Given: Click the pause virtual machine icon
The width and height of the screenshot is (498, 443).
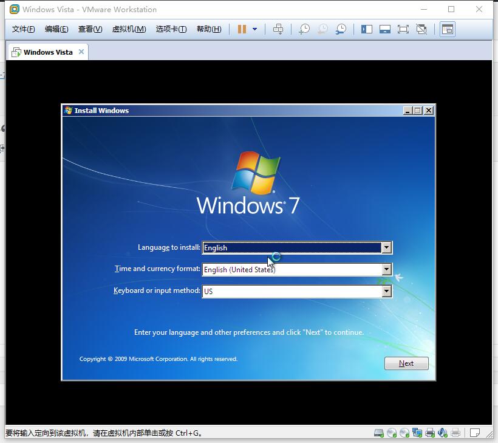Looking at the screenshot, I should 242,29.
